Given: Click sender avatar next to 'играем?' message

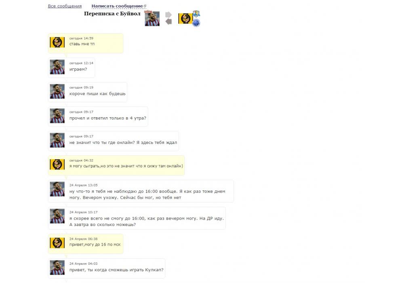Looking at the screenshot, I should pyautogui.click(x=57, y=67).
